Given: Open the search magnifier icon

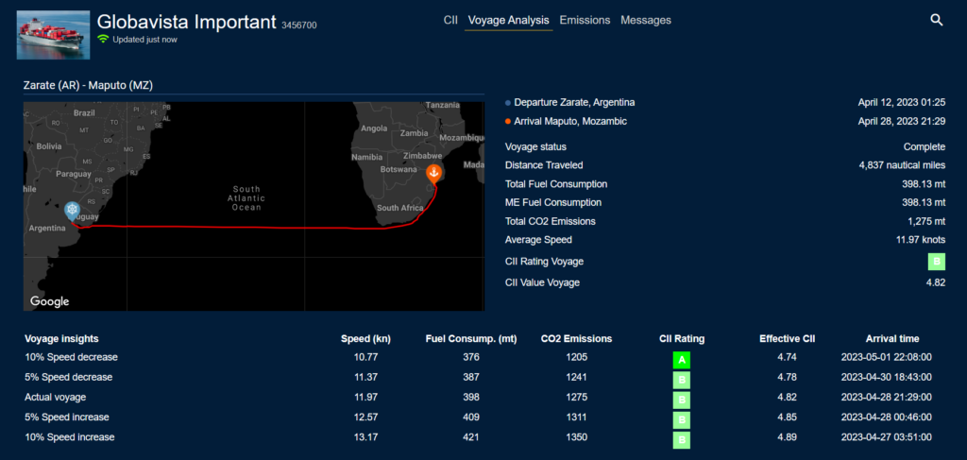Looking at the screenshot, I should 936,21.
